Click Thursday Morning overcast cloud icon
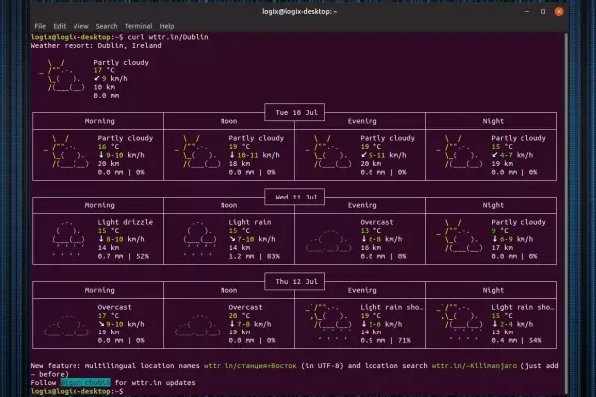 [67, 325]
